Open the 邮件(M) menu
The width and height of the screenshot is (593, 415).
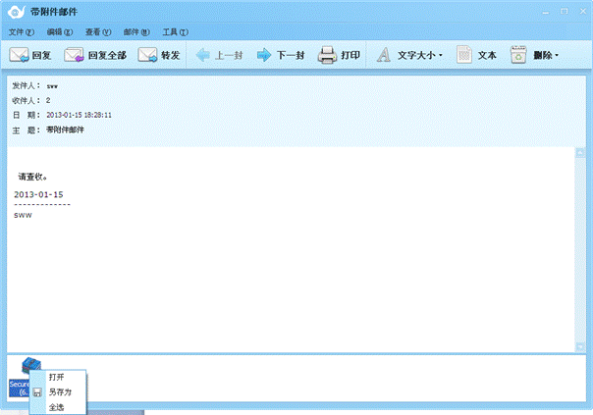tap(136, 32)
